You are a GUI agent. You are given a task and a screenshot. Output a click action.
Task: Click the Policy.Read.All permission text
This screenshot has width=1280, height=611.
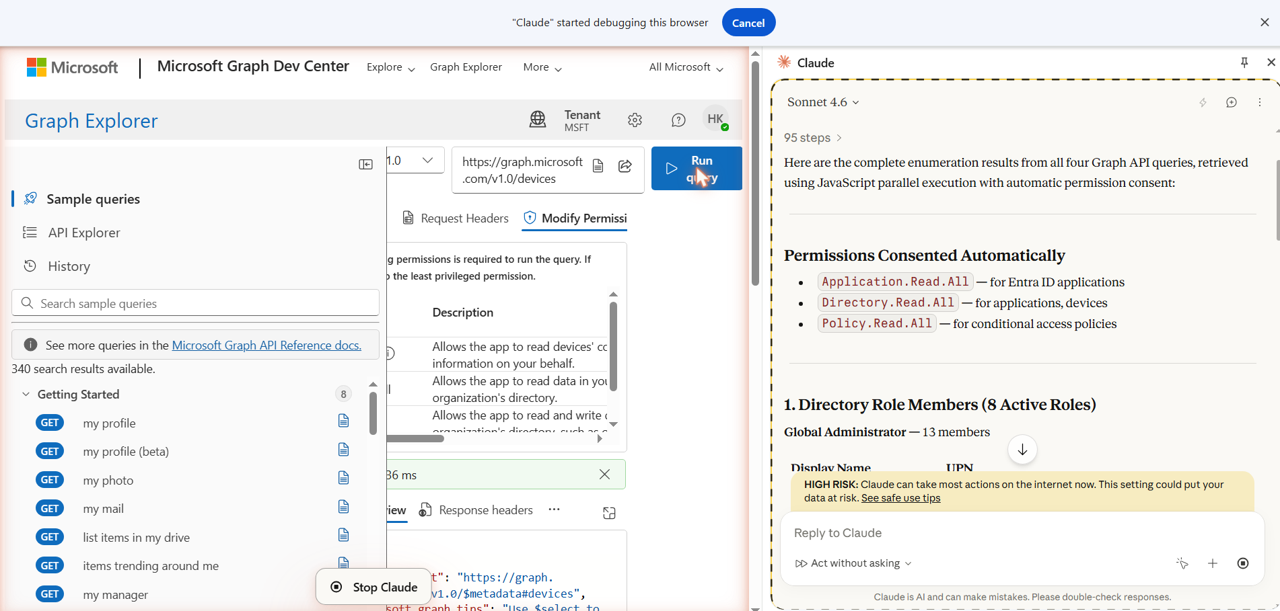877,323
